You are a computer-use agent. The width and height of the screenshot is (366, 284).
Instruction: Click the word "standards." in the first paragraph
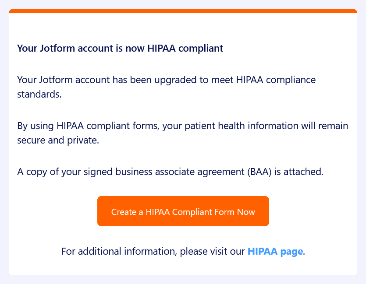(x=39, y=94)
